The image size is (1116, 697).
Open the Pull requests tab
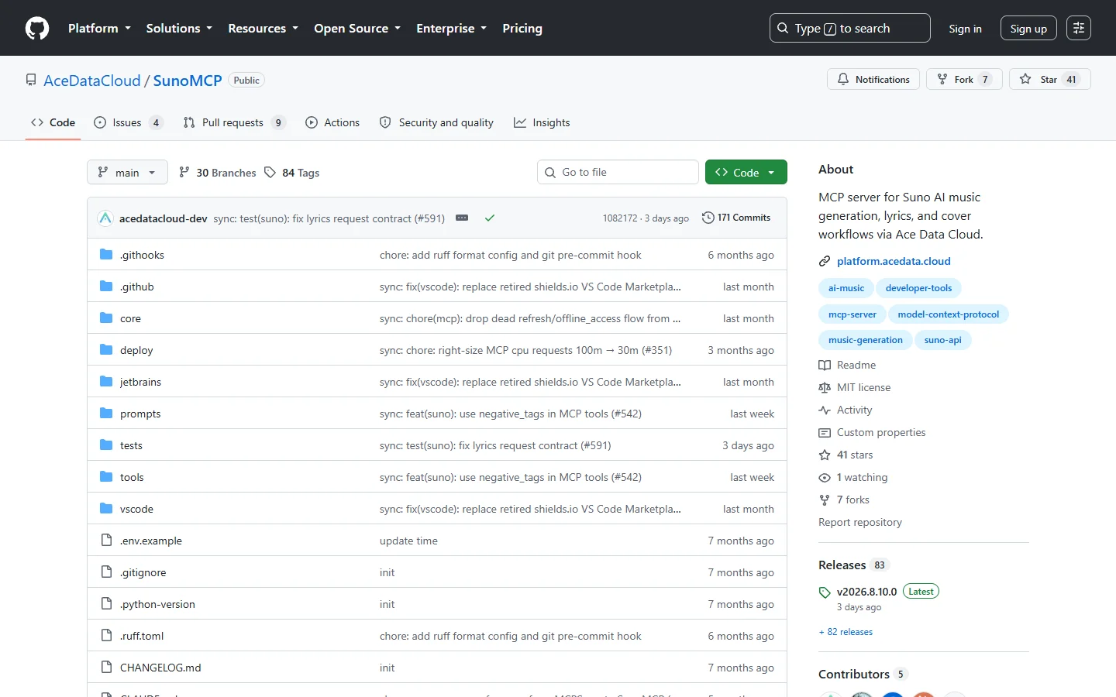234,122
